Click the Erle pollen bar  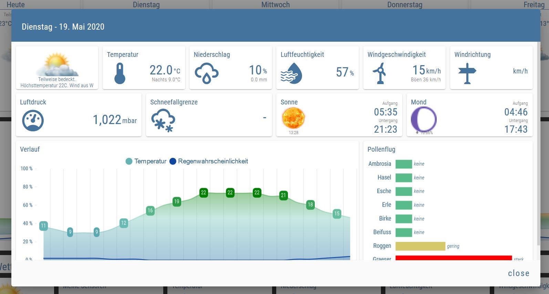404,205
